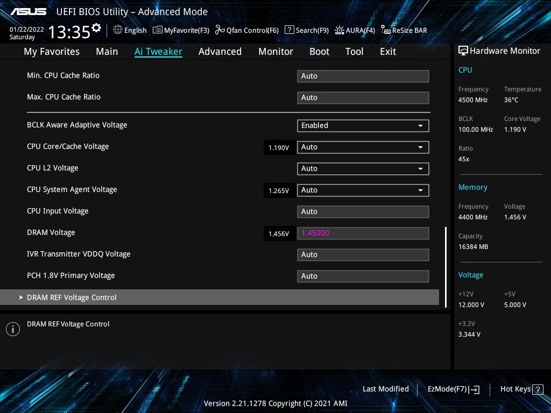Click 1.190V CPU Core/Cache reading
Image resolution: width=551 pixels, height=413 pixels.
click(x=279, y=148)
